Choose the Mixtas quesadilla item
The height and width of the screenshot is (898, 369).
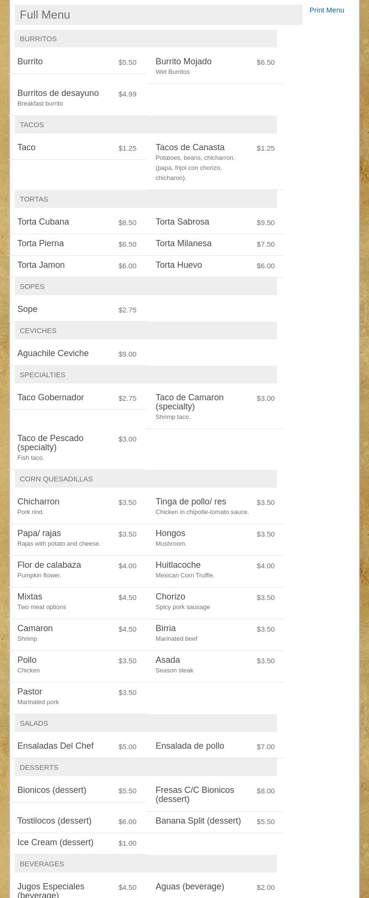[x=30, y=597]
